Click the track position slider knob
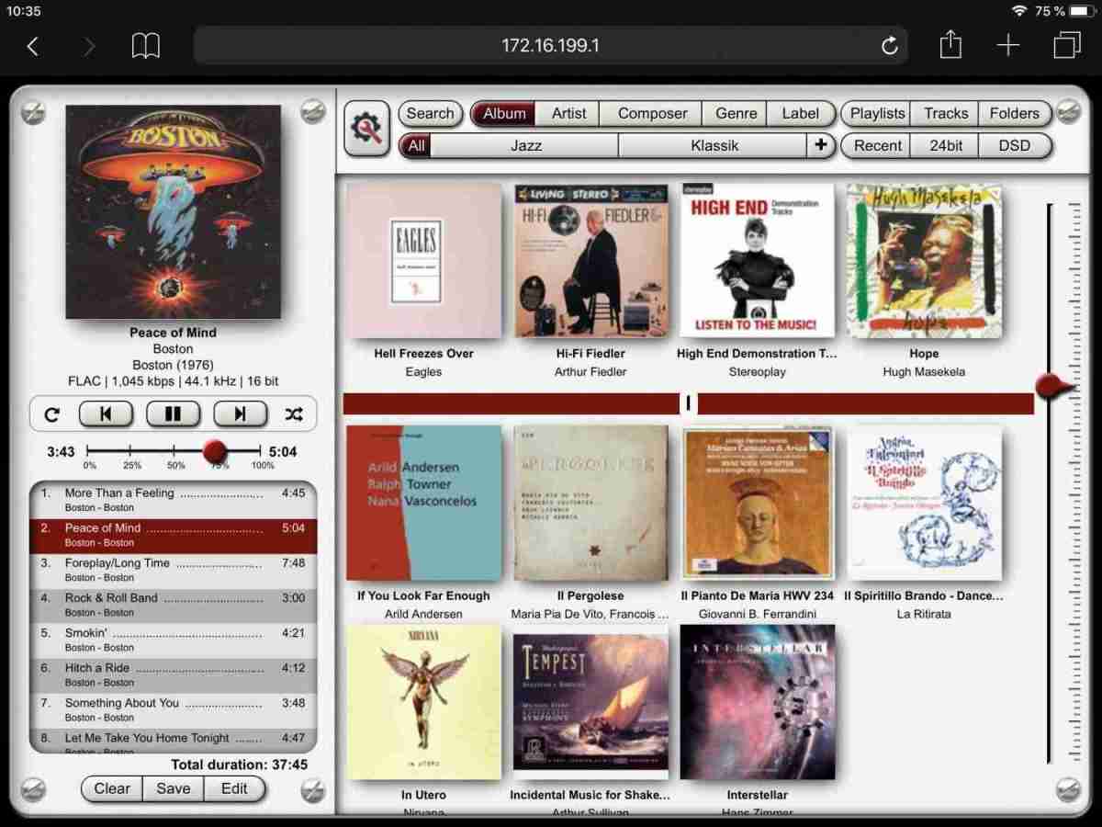1102x827 pixels. pyautogui.click(x=215, y=451)
